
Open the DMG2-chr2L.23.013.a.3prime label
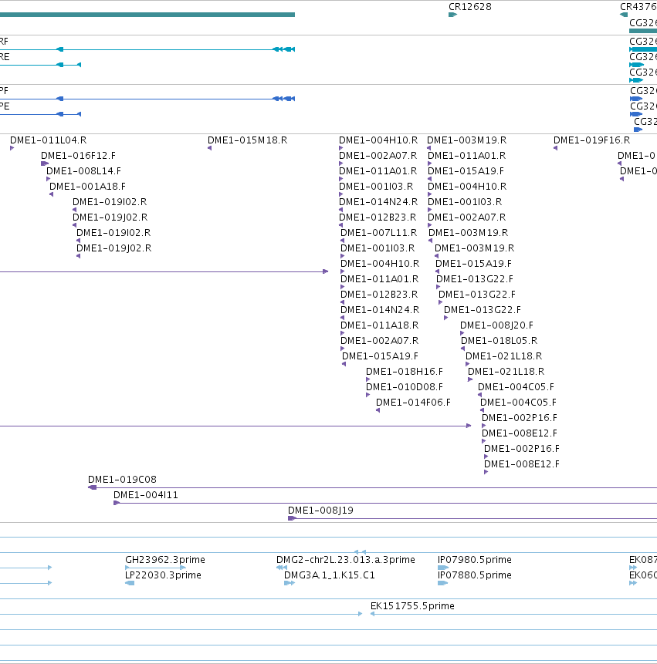pos(346,560)
